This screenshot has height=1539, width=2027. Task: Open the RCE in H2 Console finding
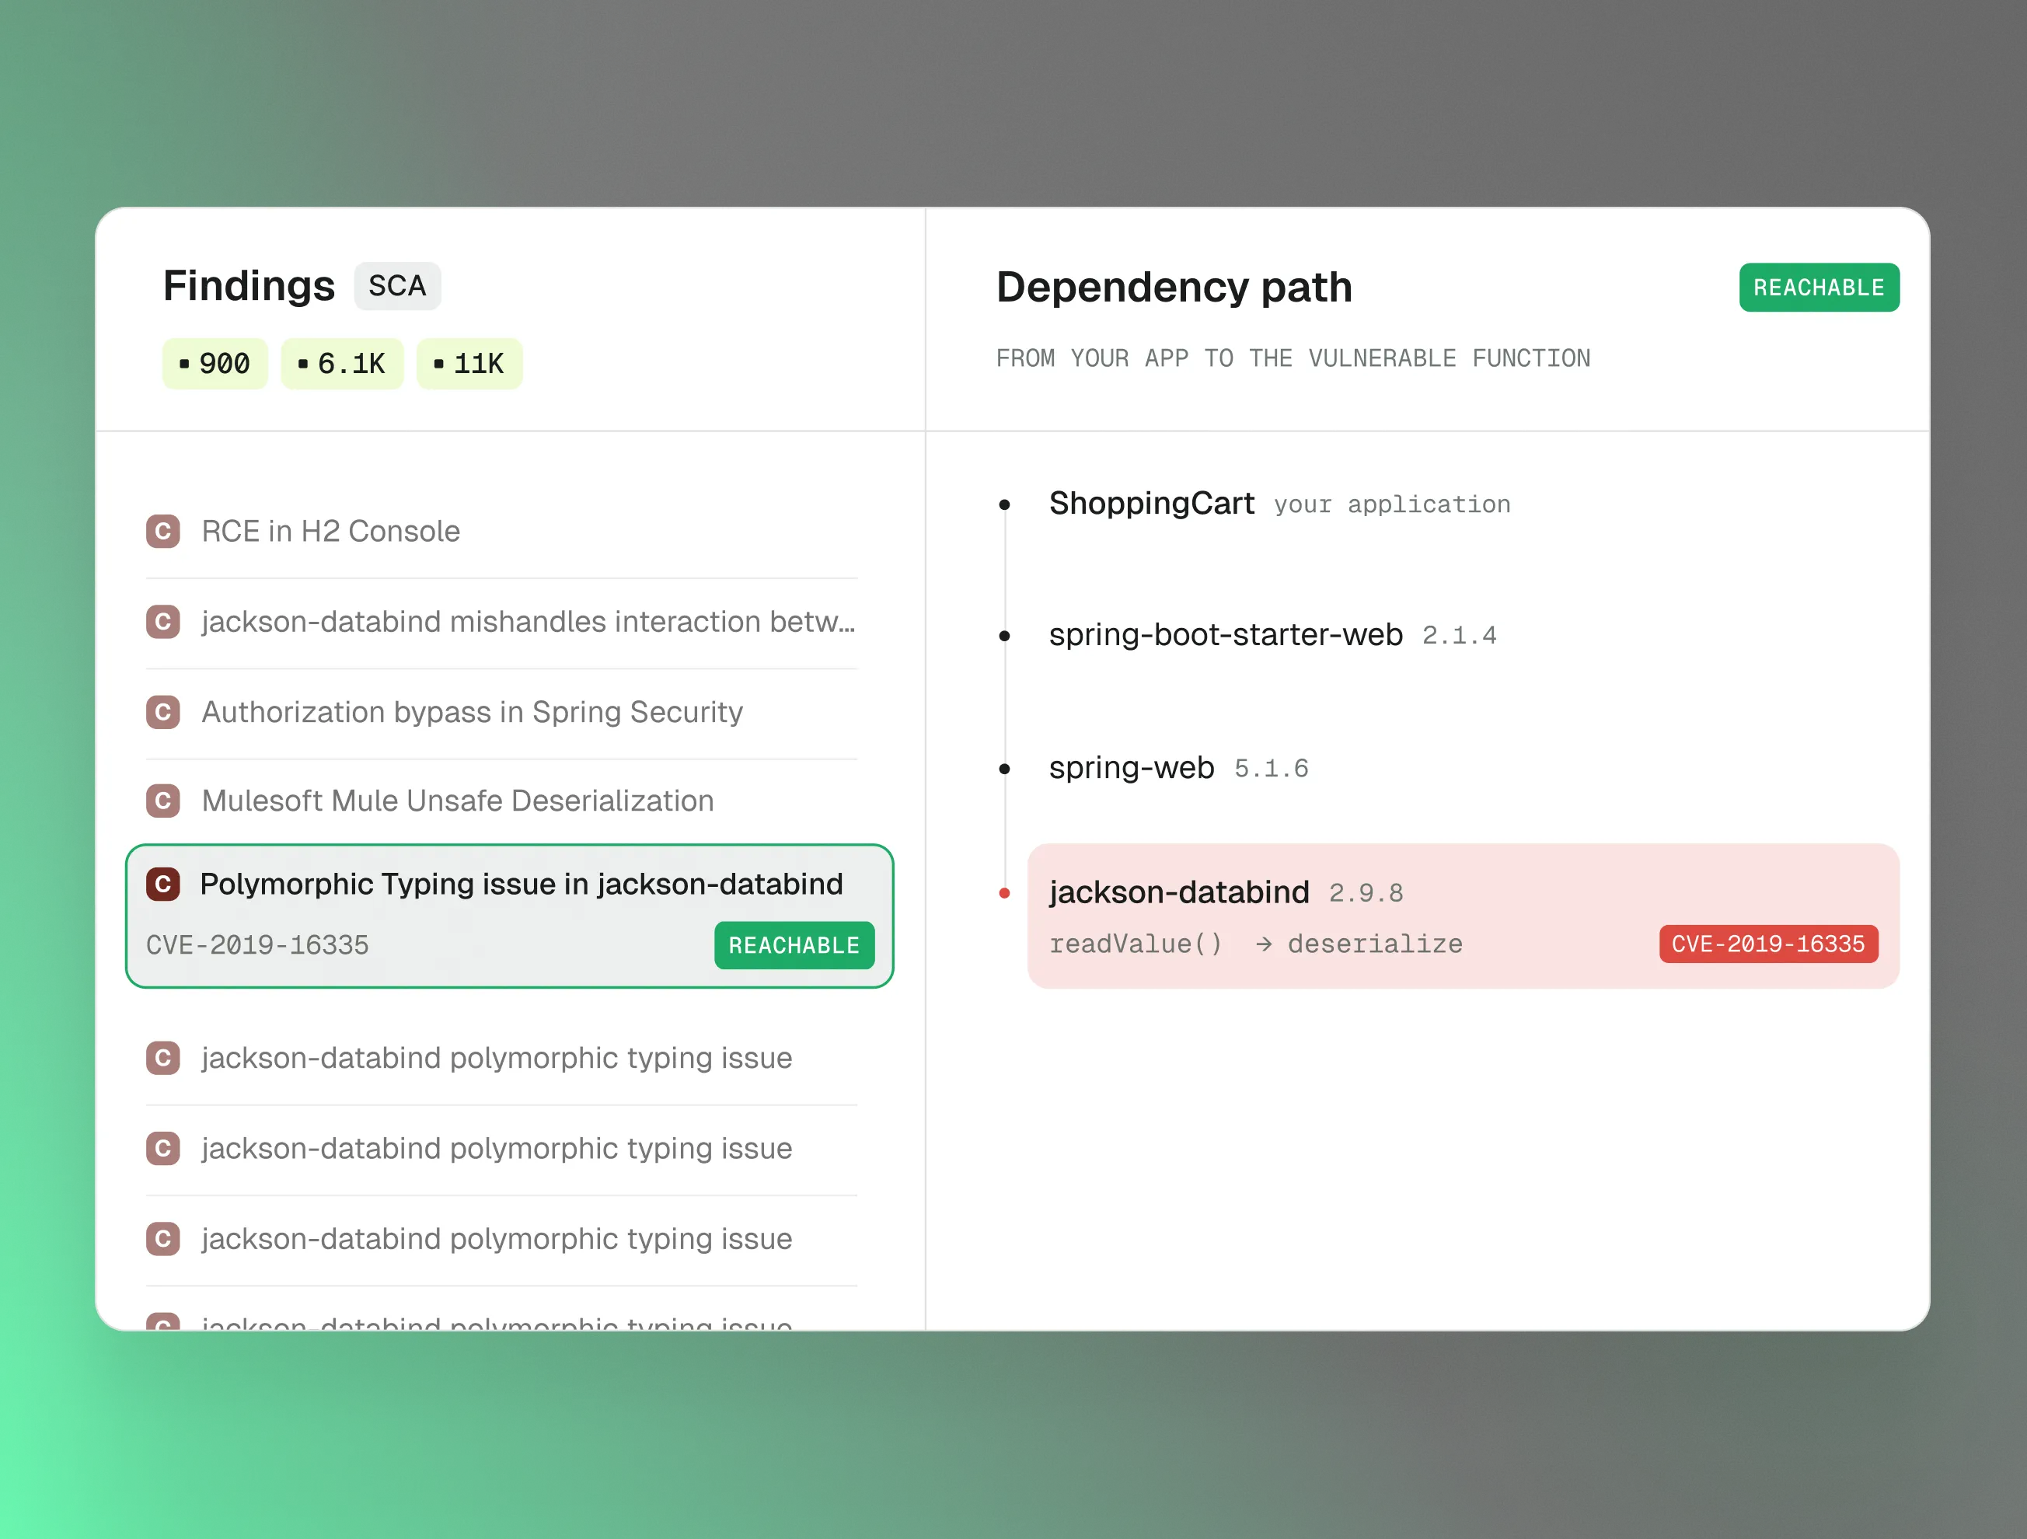point(501,532)
